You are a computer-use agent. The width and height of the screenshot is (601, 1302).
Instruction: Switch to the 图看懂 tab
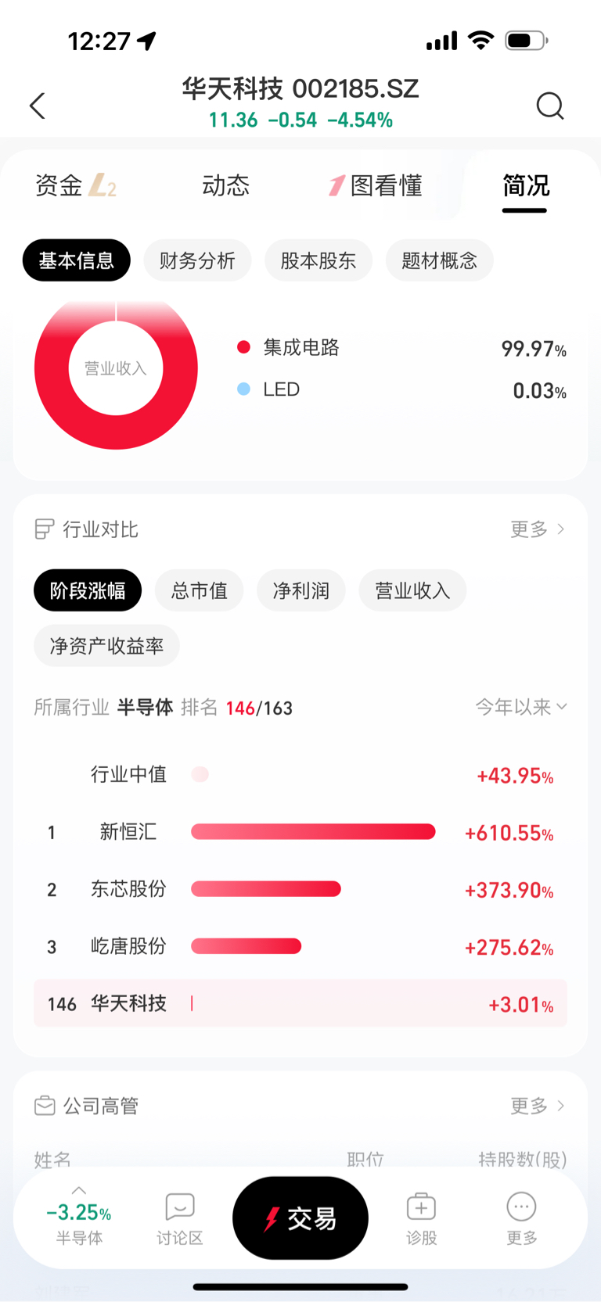coord(376,186)
